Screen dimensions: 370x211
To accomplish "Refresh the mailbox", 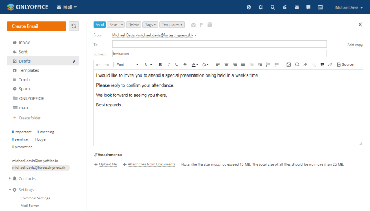I will pyautogui.click(x=73, y=26).
